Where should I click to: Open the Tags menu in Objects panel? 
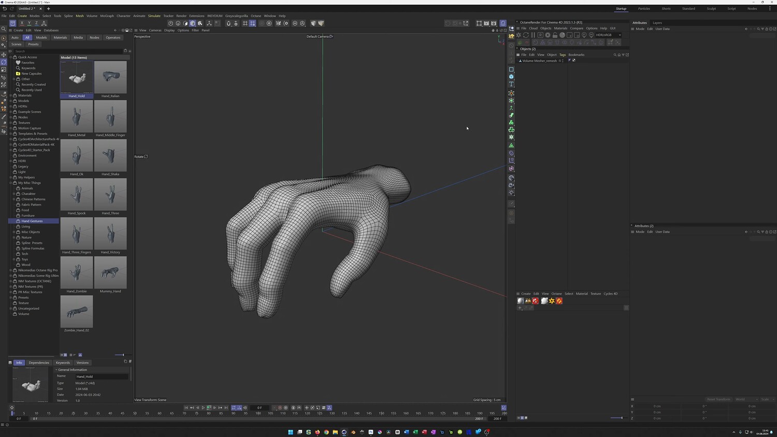[x=563, y=55]
